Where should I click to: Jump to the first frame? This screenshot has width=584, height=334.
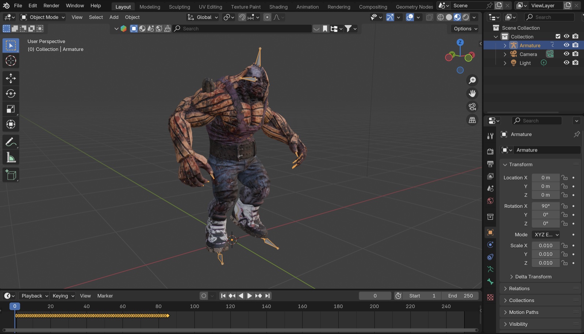point(223,296)
